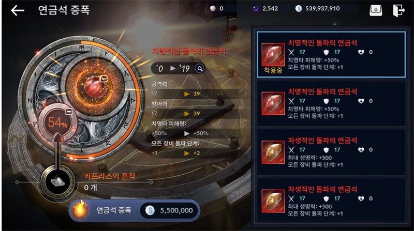The width and height of the screenshot is (414, 231).
Task: Click the 연금석 증폭 button costing 5,500,000
Action: pyautogui.click(x=134, y=210)
